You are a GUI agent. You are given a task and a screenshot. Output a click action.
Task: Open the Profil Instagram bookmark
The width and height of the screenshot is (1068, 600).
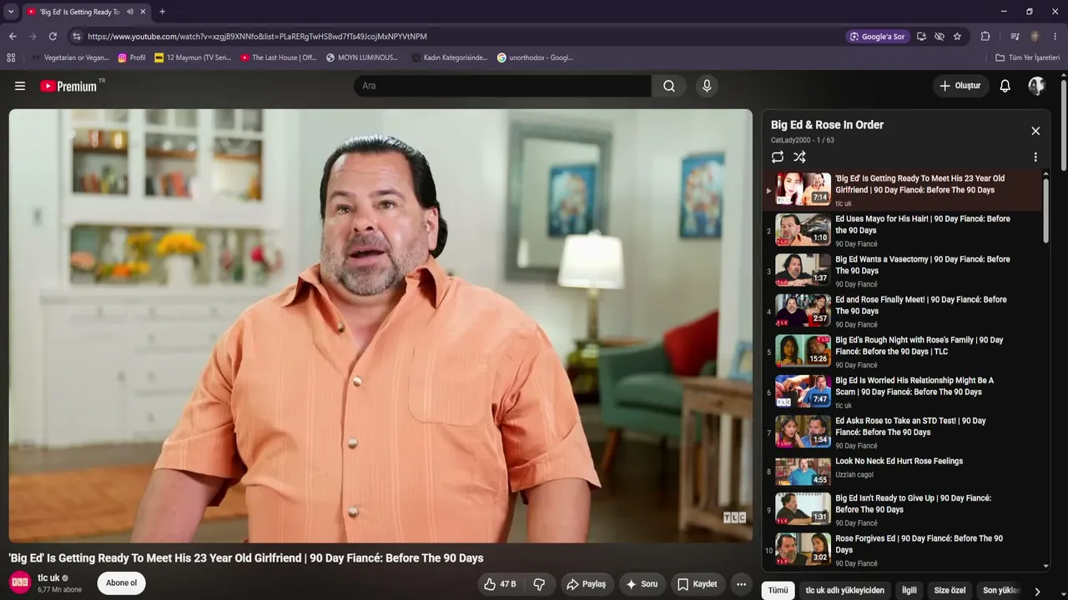132,57
